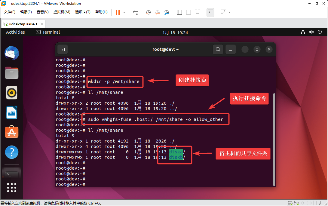Image resolution: width=328 pixels, height=206 pixels.
Task: Switch to the udesktop.2204.1 tab
Action: coord(23,24)
